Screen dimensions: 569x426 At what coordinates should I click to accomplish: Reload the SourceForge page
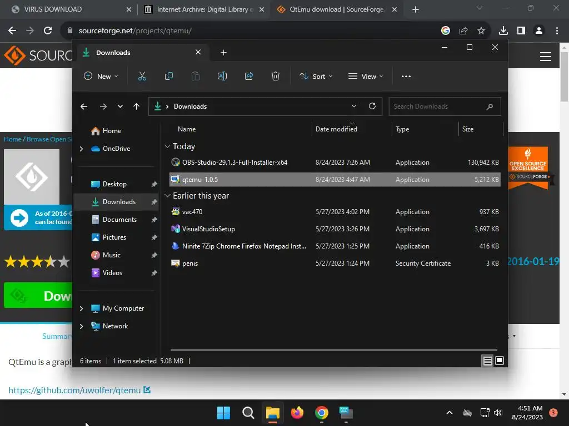(48, 31)
